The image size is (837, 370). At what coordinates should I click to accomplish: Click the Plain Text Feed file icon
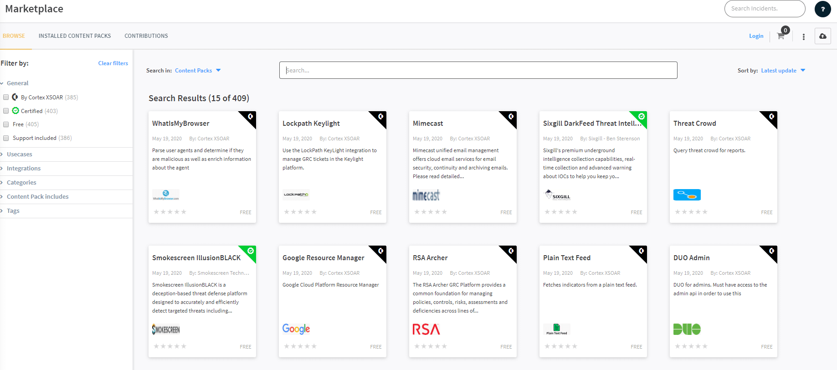pos(557,329)
